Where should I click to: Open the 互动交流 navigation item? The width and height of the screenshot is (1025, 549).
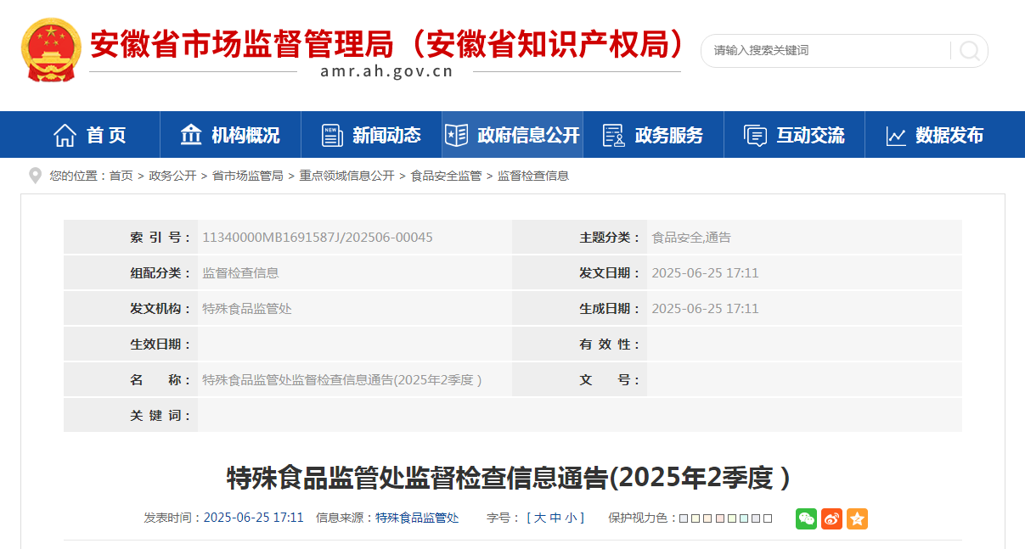[794, 135]
